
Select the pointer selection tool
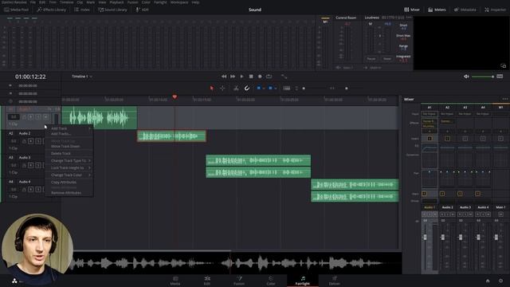point(212,88)
